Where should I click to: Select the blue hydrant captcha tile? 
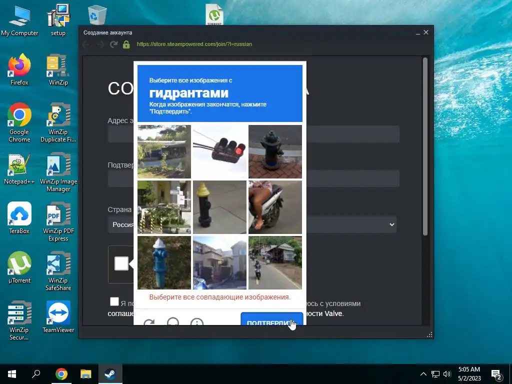point(164,262)
